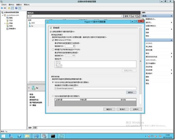
Task: Toggle the Show/Hide Action Pane toolbar icon
Action: 20,8
